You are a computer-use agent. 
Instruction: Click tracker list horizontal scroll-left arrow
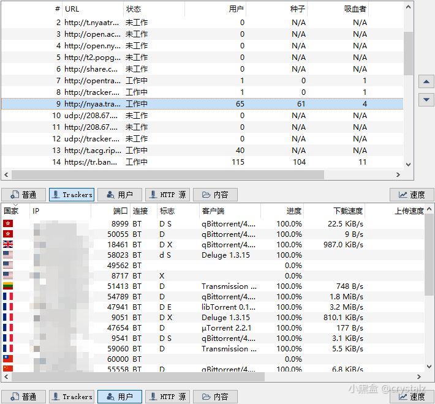coord(6,174)
